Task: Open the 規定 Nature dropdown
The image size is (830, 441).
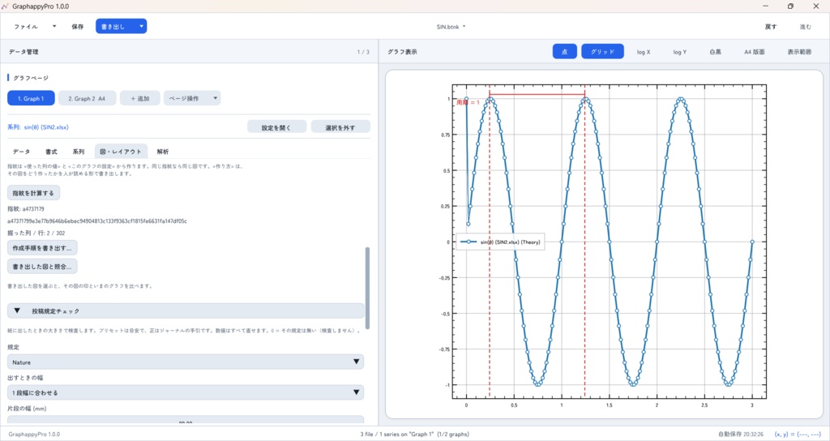Action: coord(186,362)
